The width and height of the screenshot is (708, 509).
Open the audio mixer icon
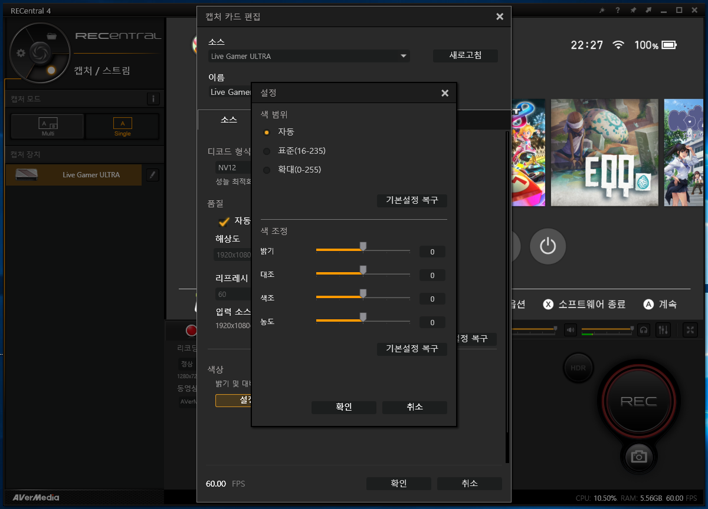[x=663, y=330]
